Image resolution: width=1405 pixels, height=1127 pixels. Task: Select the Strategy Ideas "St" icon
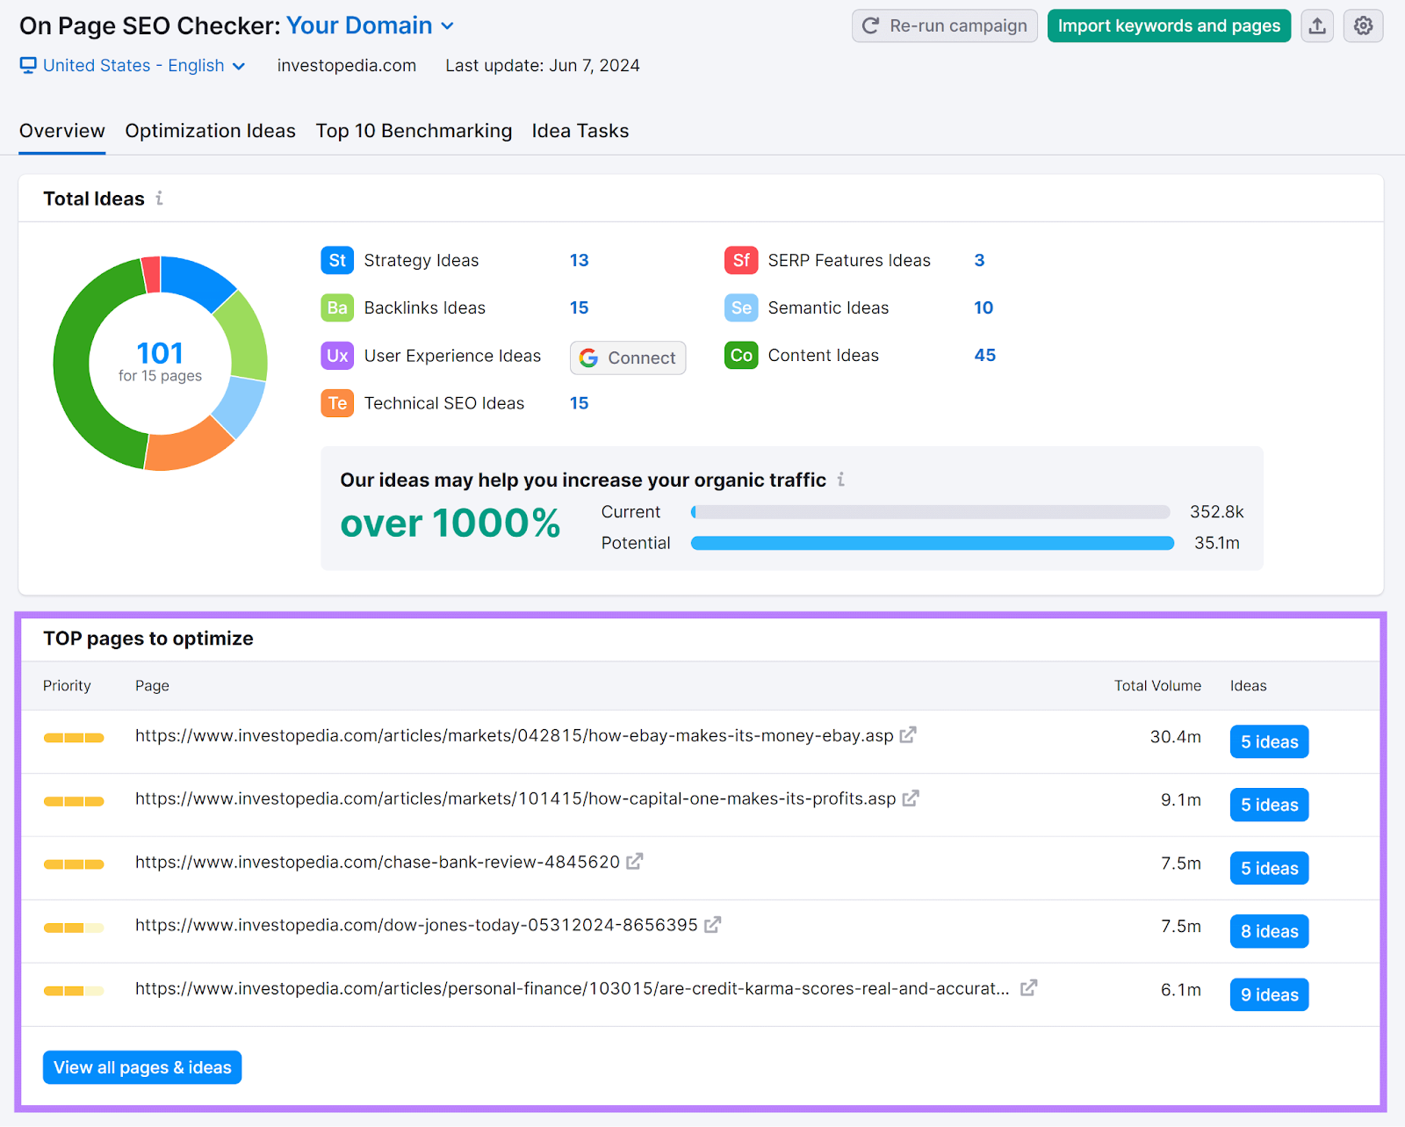(336, 260)
